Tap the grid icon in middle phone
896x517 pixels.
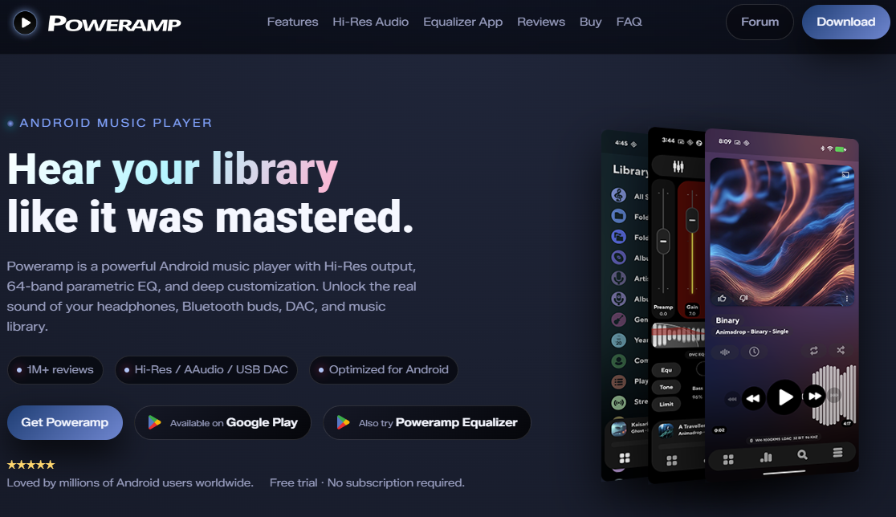pyautogui.click(x=672, y=461)
